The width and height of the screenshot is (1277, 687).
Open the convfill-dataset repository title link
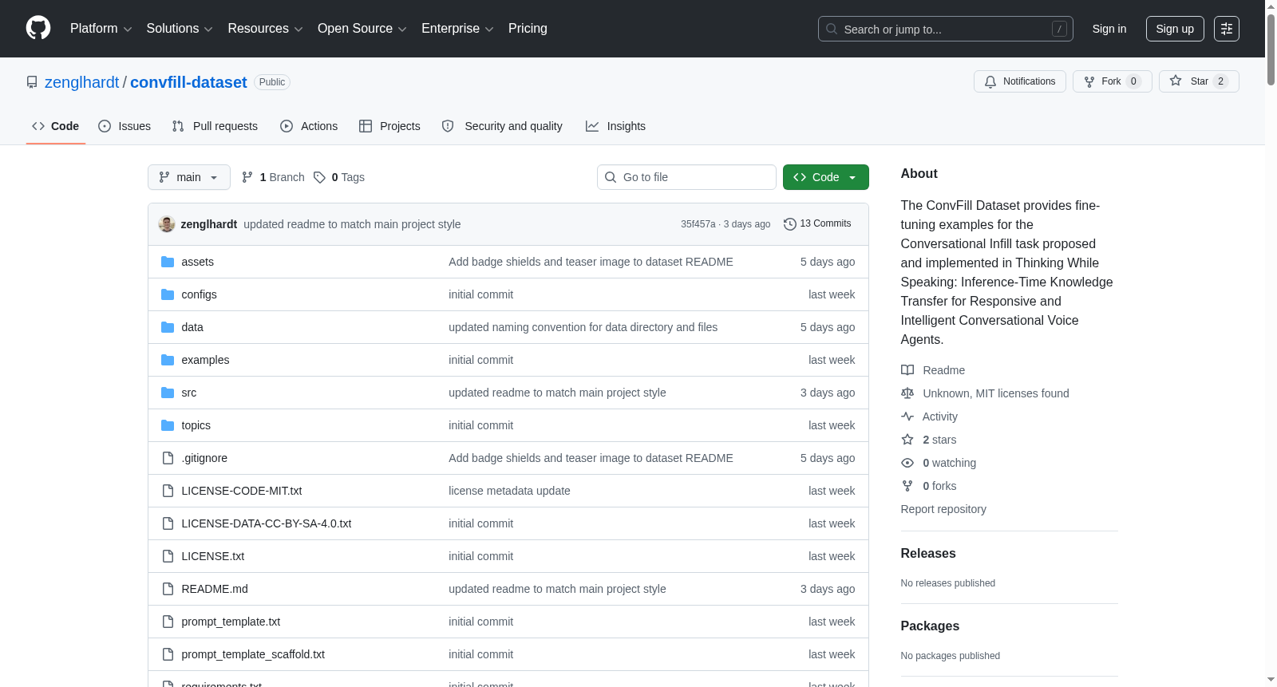pos(188,82)
